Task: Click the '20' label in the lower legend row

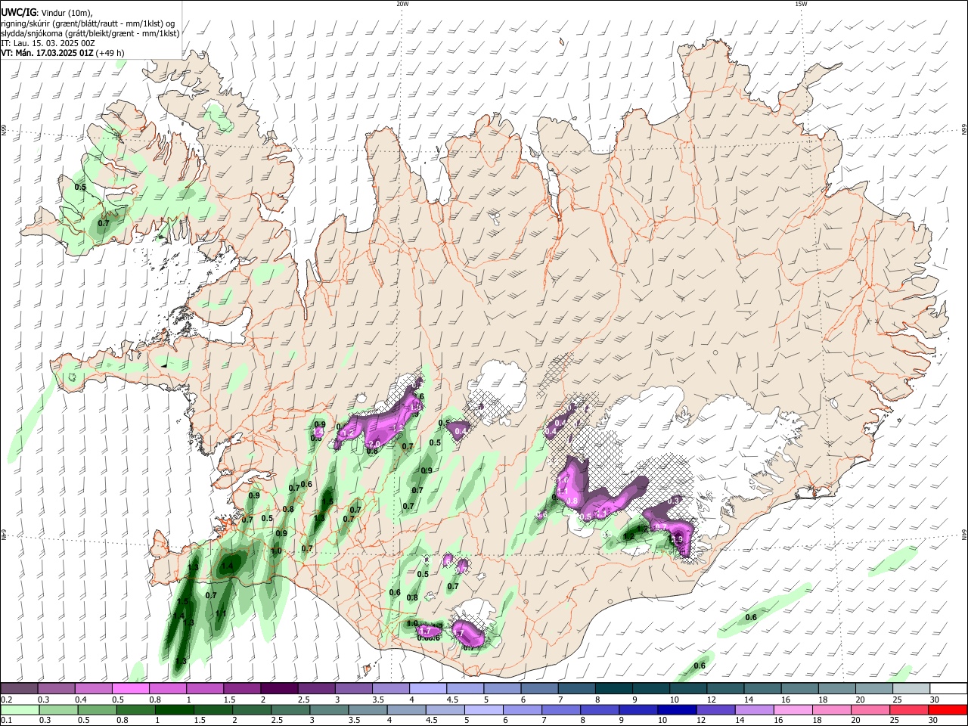Action: 855,721
